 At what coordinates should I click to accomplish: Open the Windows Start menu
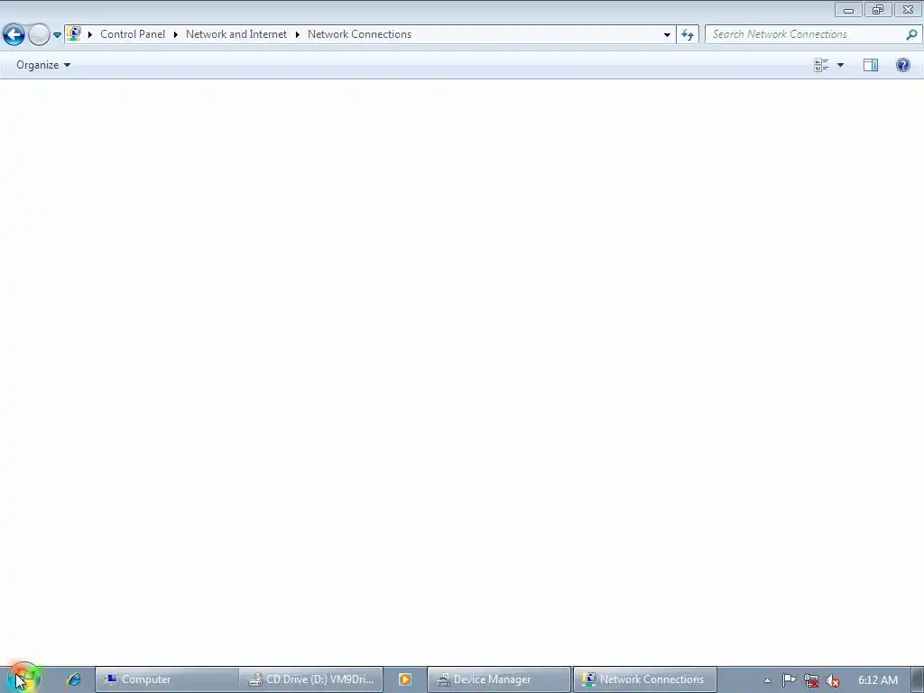24,679
